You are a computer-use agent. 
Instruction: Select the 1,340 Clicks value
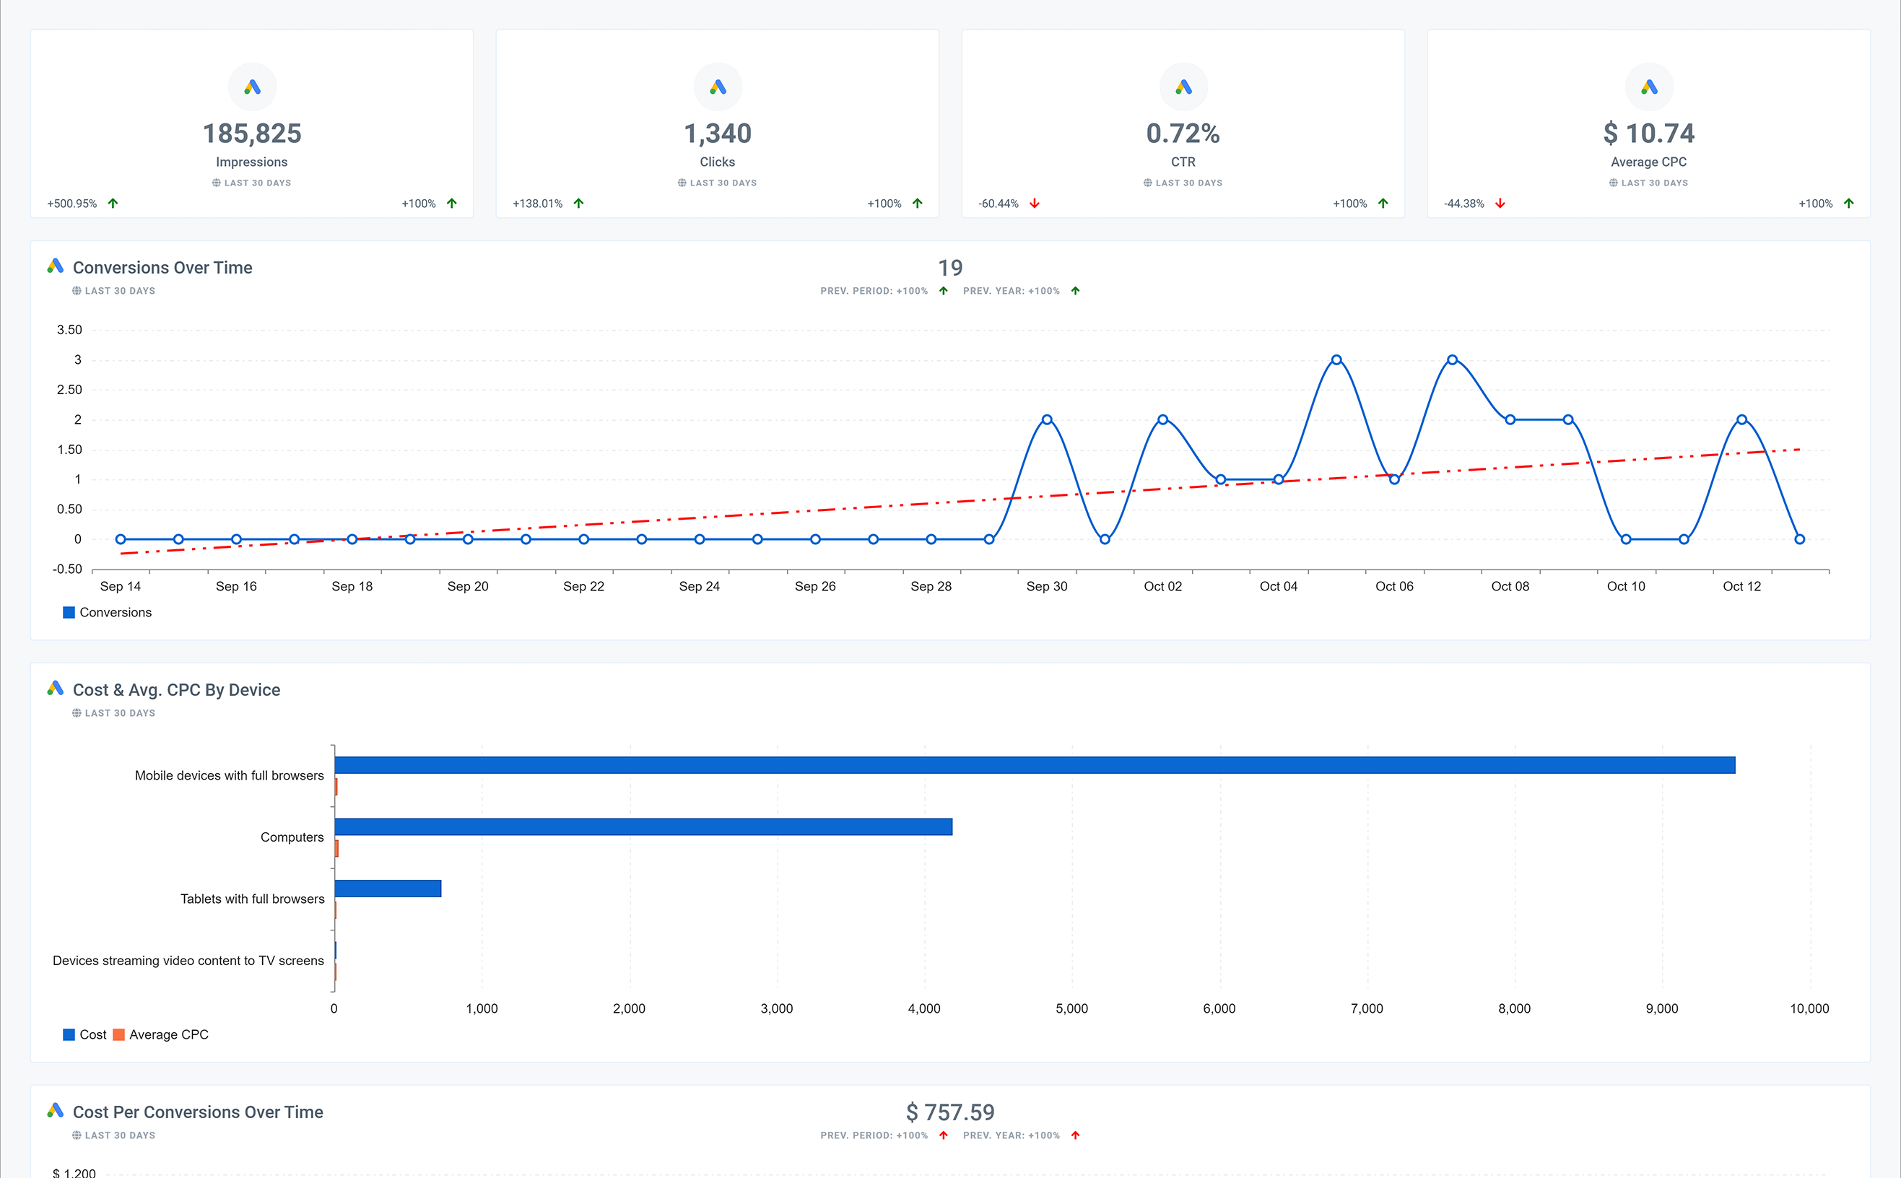(x=718, y=134)
